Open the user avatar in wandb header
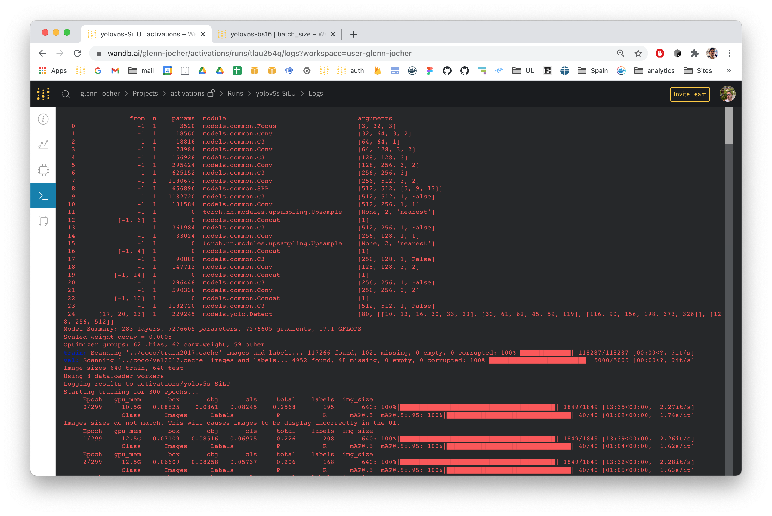Viewport: 772px width, 516px height. [728, 94]
